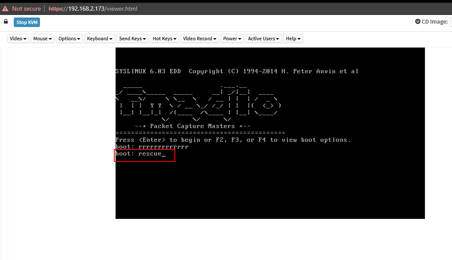This screenshot has height=260, width=452.
Task: Click the padlock icon beside Stop KVM
Action: [6, 21]
